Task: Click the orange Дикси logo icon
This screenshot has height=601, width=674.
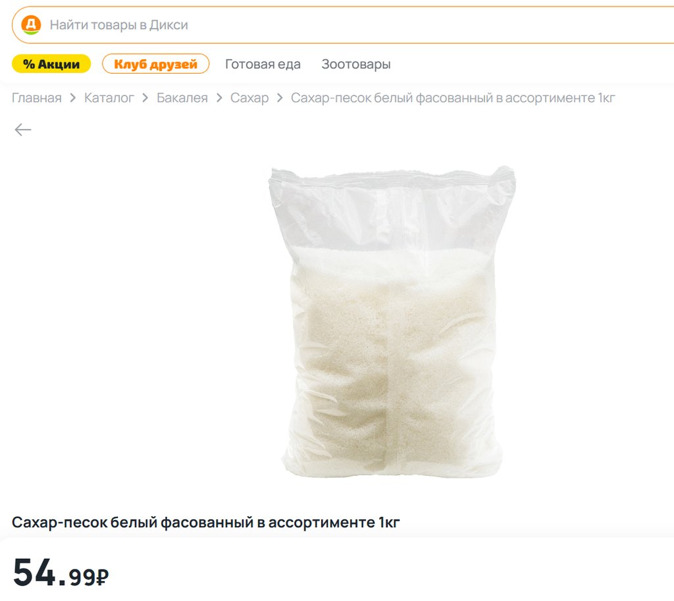Action: coord(32,24)
